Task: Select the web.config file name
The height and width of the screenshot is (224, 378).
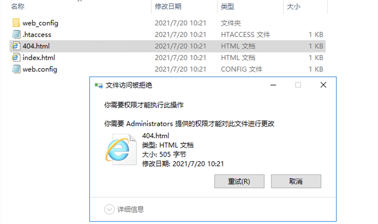Action: [40, 69]
